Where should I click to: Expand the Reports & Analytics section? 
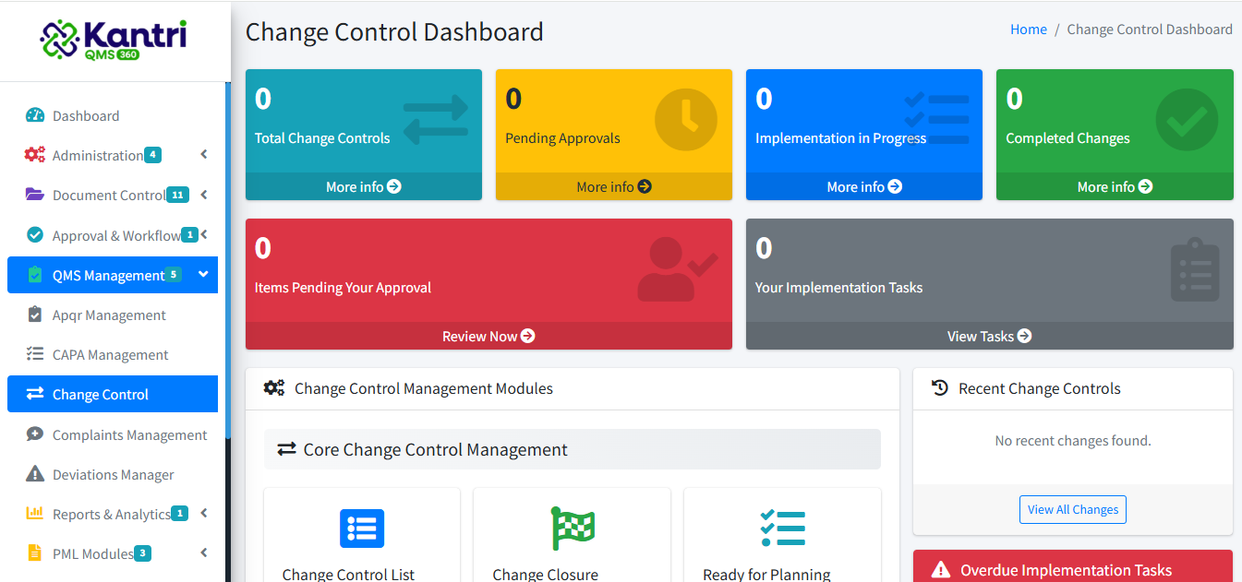pyautogui.click(x=203, y=514)
